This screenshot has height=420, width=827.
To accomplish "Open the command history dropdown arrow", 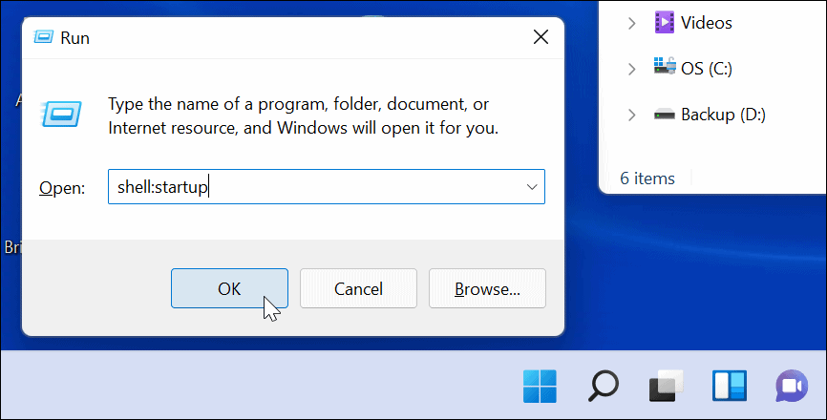I will 532,187.
